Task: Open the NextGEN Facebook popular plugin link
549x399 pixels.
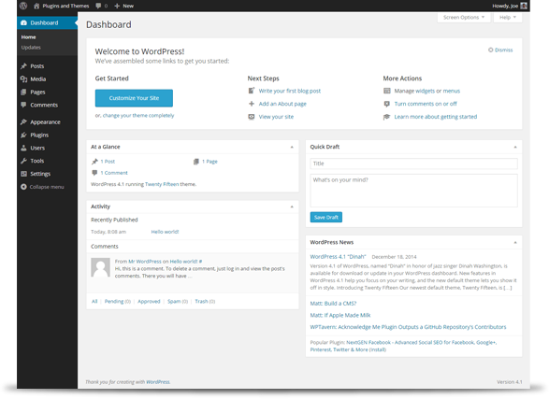Action: click(x=403, y=346)
